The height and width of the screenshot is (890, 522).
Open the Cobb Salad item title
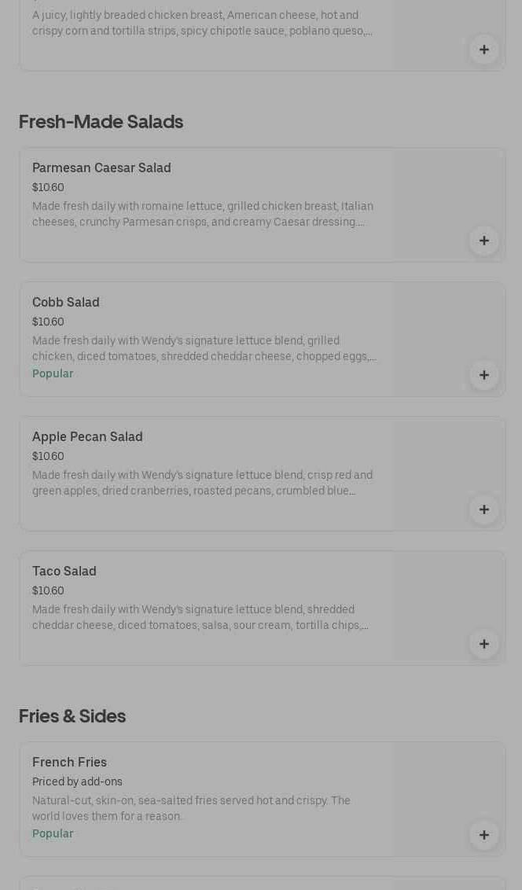pyautogui.click(x=66, y=302)
